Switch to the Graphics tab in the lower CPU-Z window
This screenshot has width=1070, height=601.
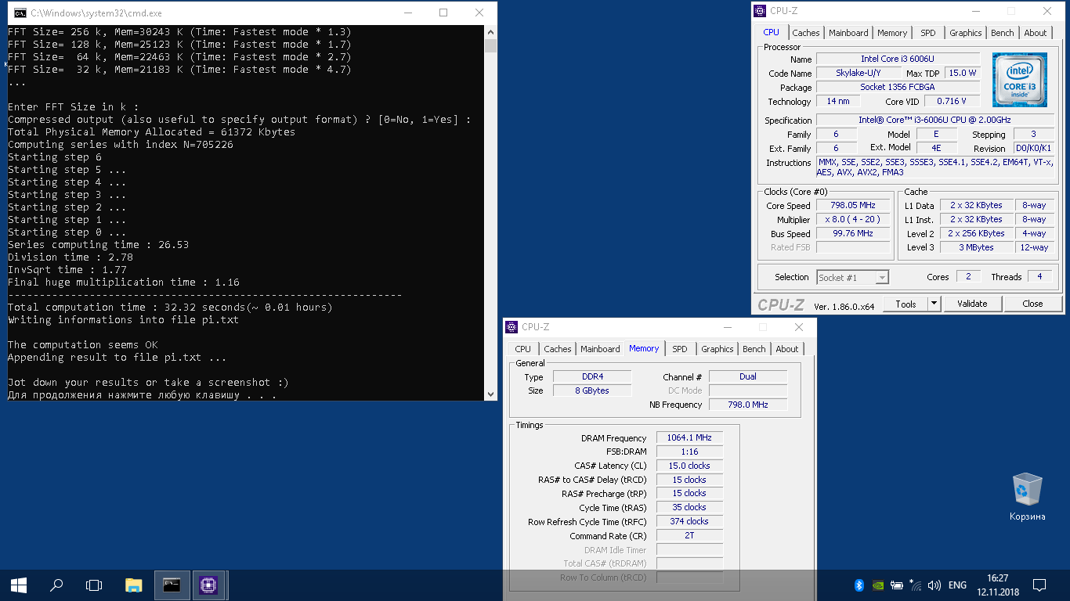(718, 349)
